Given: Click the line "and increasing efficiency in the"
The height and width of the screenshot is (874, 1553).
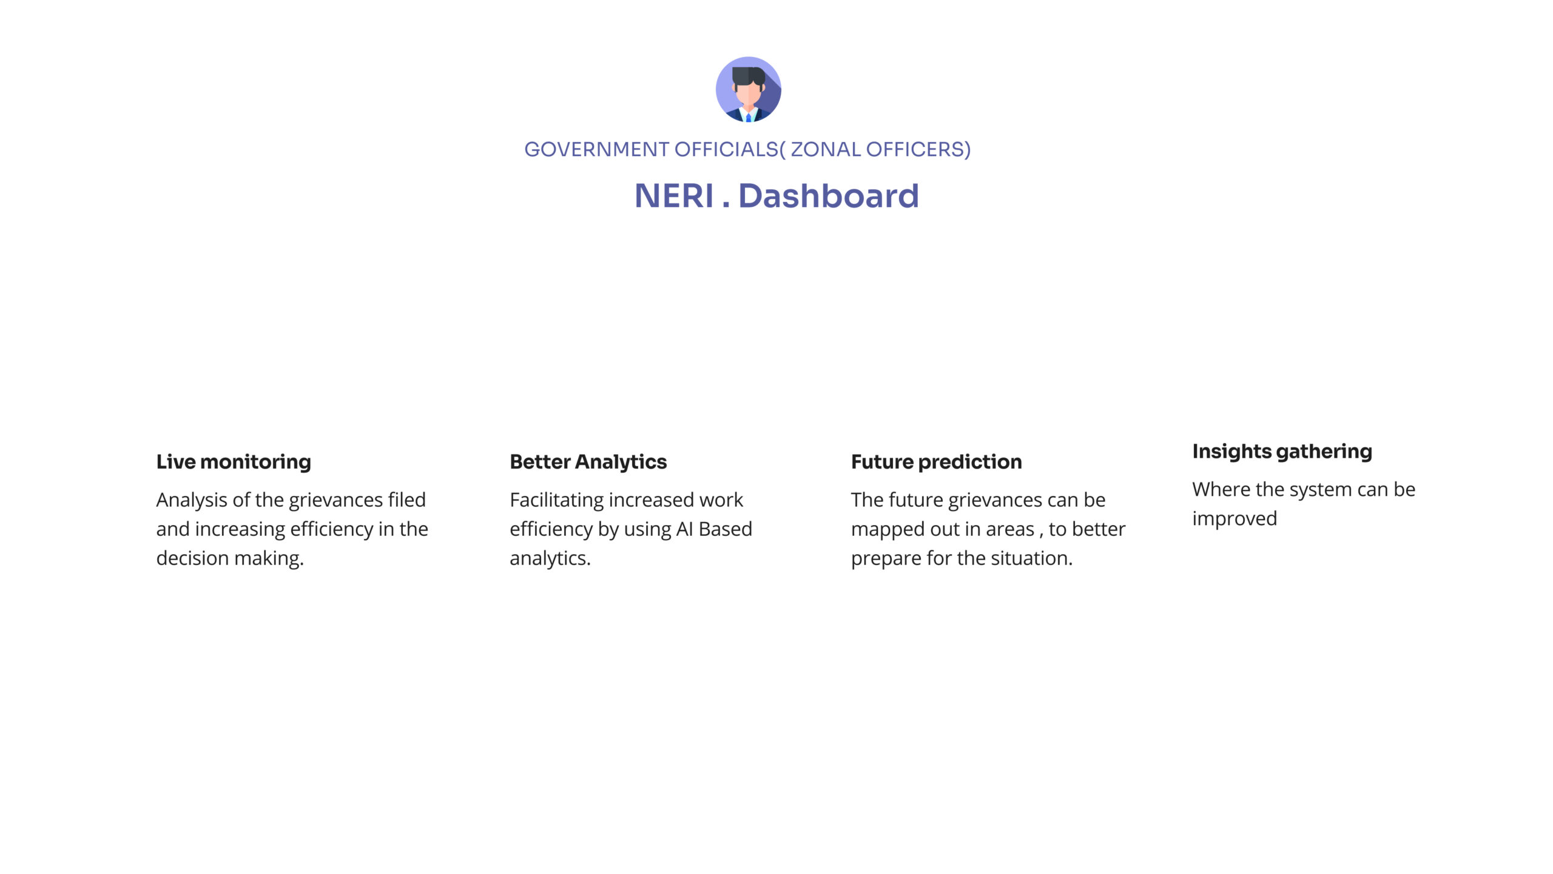Looking at the screenshot, I should click(292, 529).
